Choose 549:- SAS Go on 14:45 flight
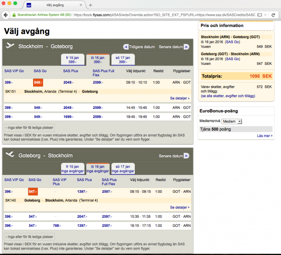 38,108
